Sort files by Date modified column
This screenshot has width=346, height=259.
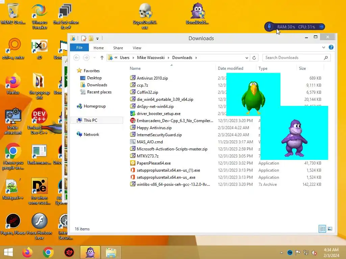[x=230, y=68]
